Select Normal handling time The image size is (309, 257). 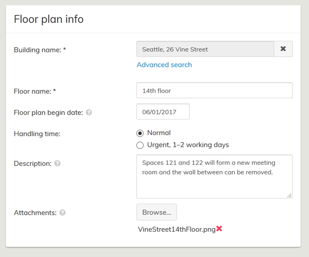(x=140, y=133)
